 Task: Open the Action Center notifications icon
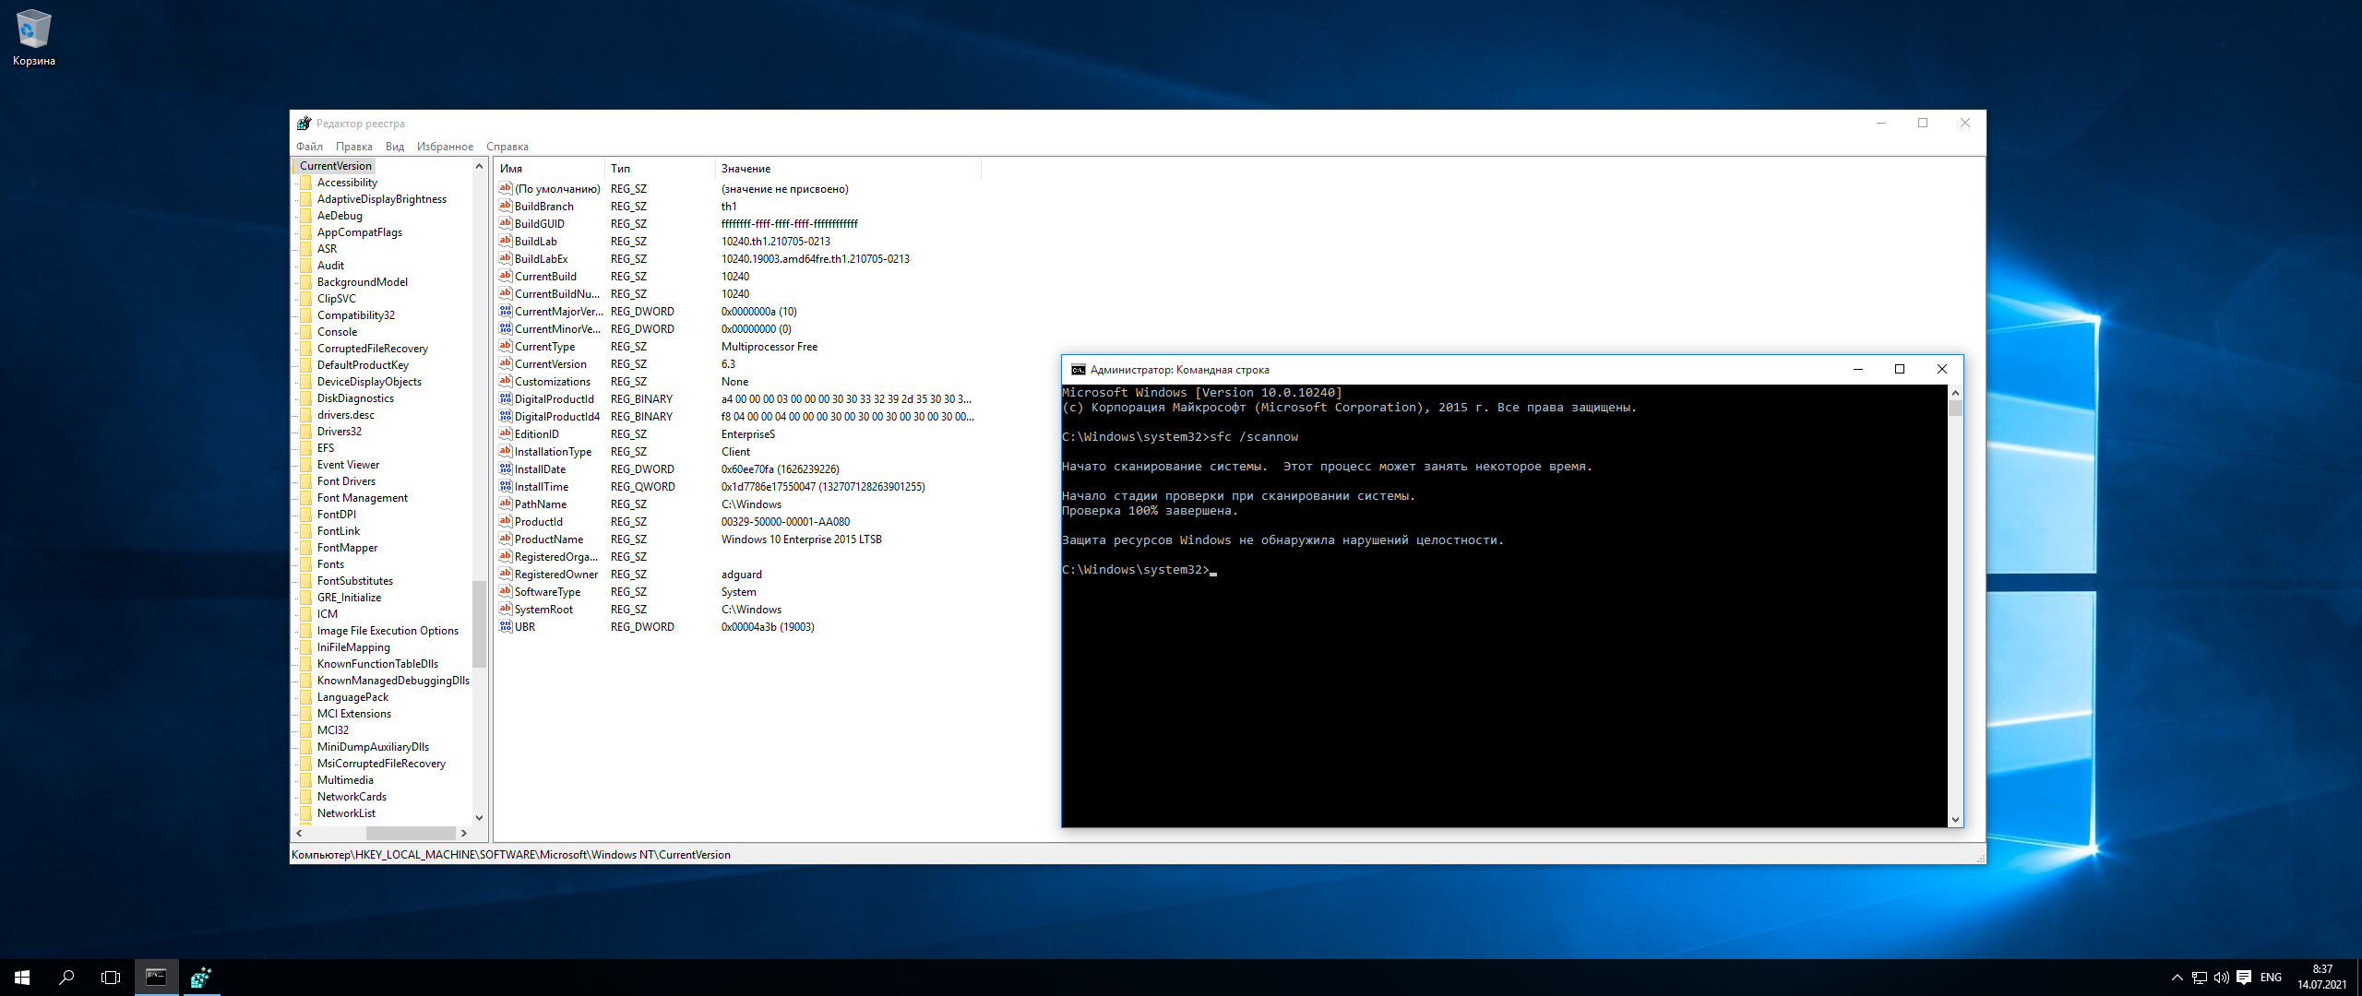[x=2244, y=978]
